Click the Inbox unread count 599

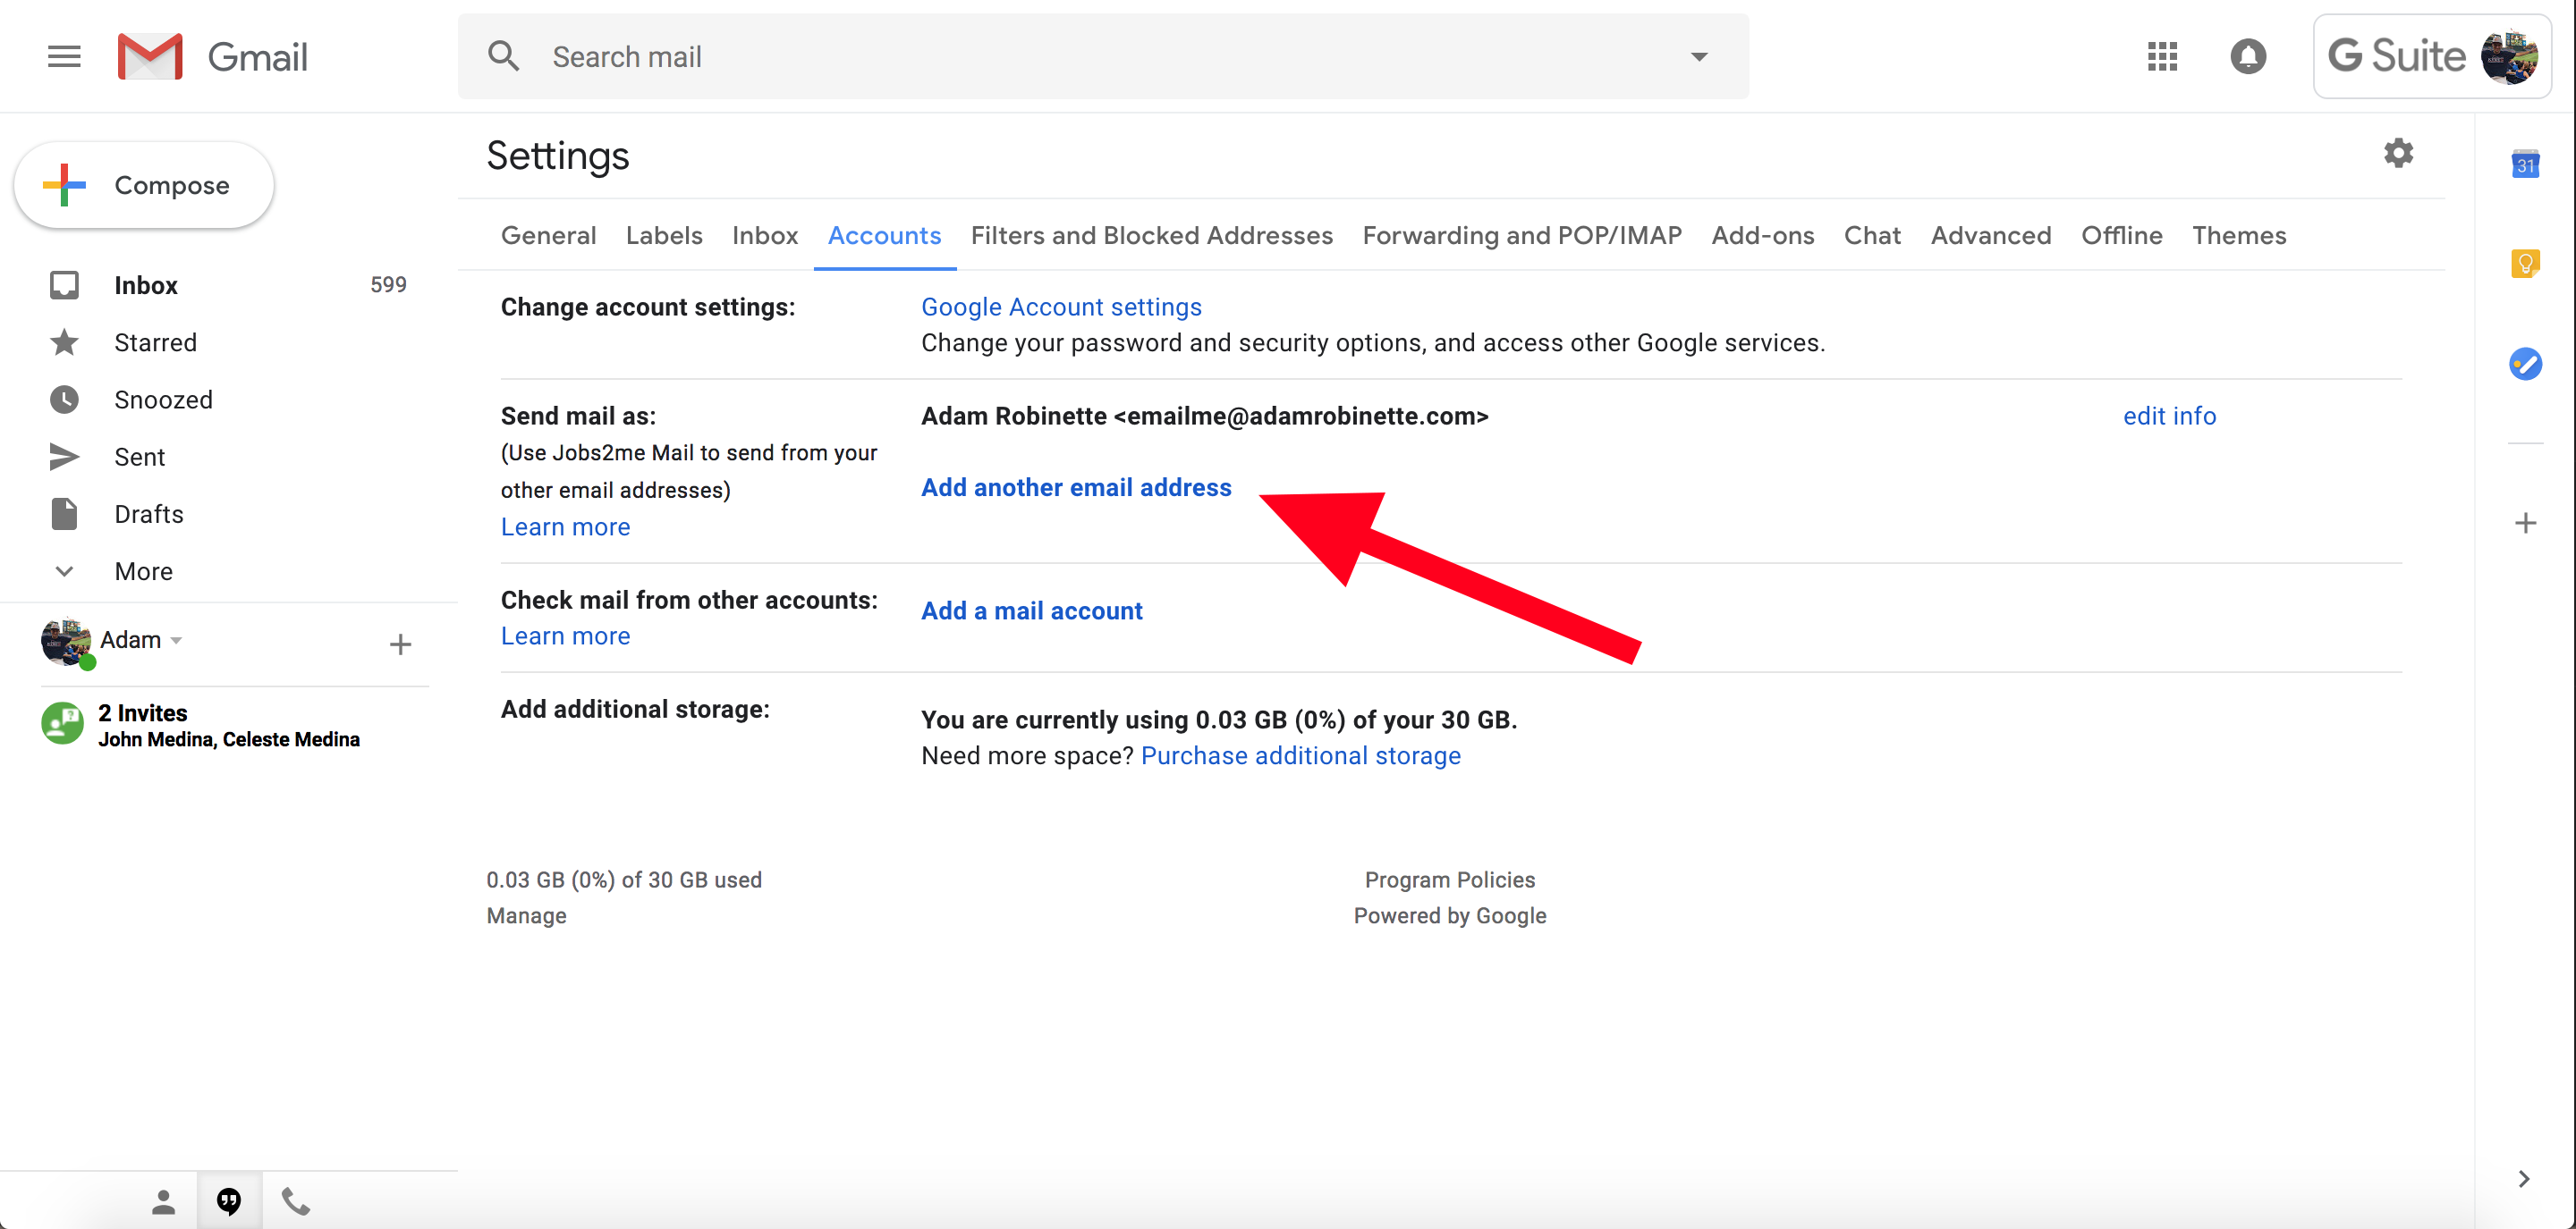[x=388, y=285]
